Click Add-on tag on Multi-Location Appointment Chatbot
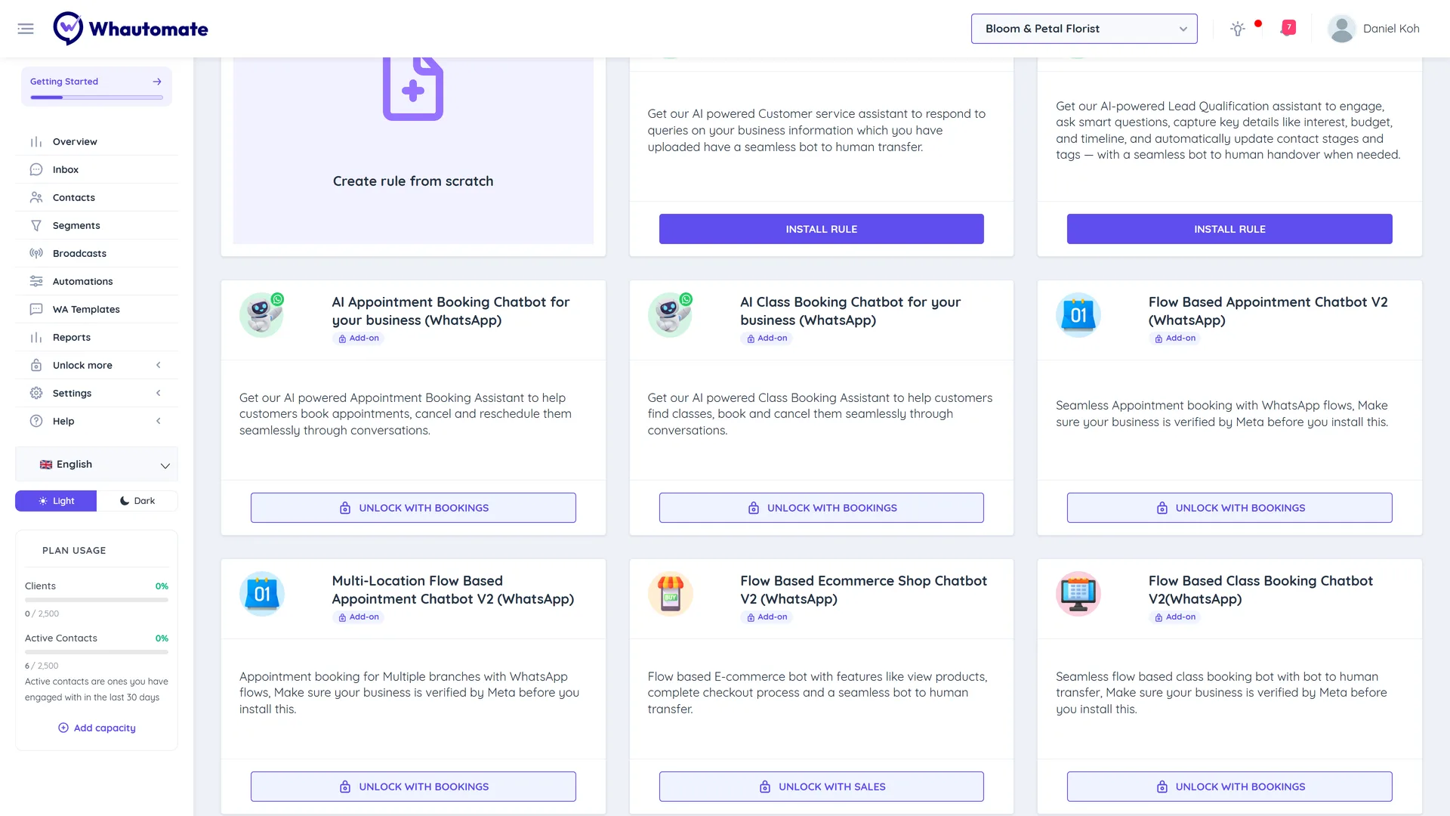 [358, 617]
